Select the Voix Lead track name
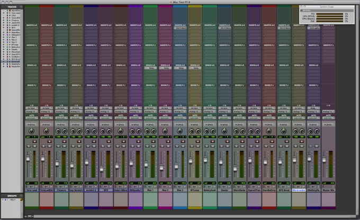The image size is (360, 220). click(32, 190)
